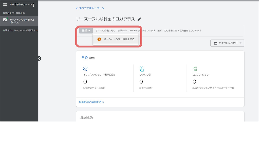Viewport: 259px width, 146px height.
Task: Click すべてのキャンペーン in the sidebar header
Action: 21,5
